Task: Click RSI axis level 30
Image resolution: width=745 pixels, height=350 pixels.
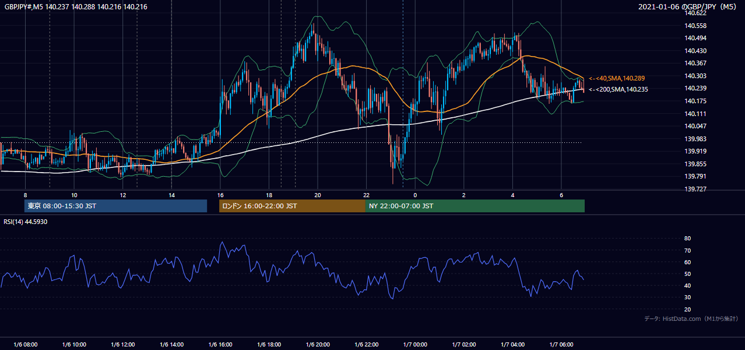Action: click(687, 297)
